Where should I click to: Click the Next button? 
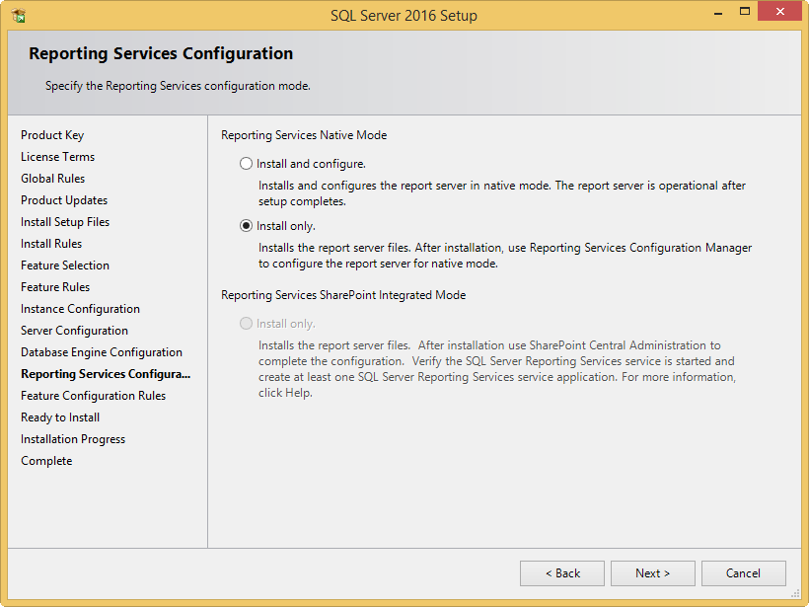click(x=653, y=573)
